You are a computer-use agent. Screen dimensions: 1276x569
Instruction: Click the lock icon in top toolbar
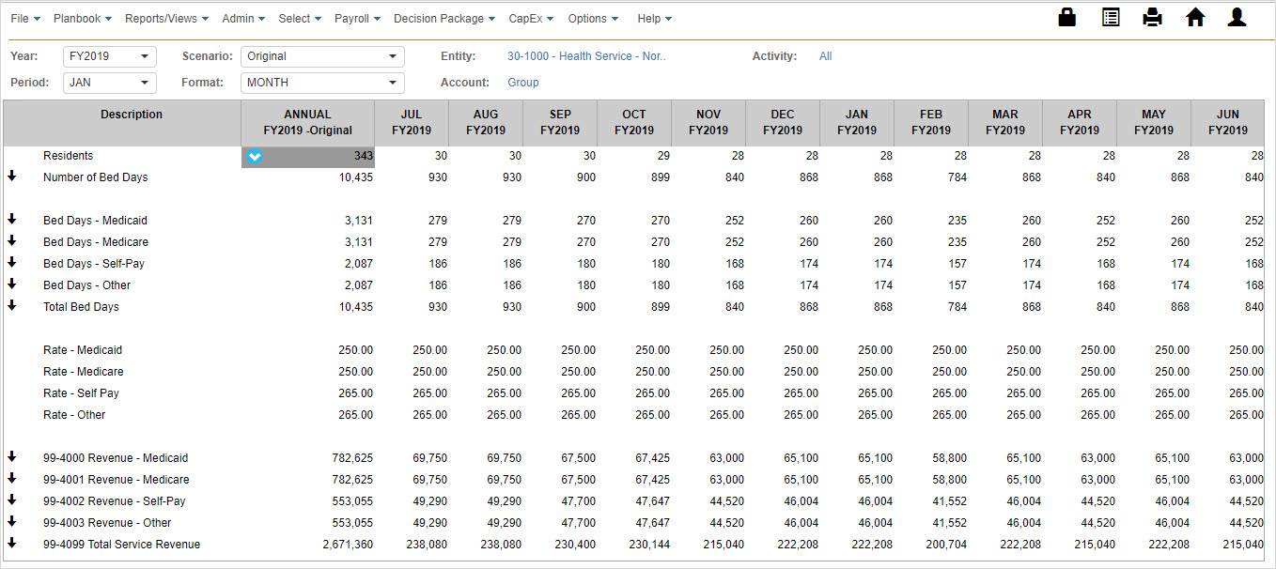point(1066,18)
